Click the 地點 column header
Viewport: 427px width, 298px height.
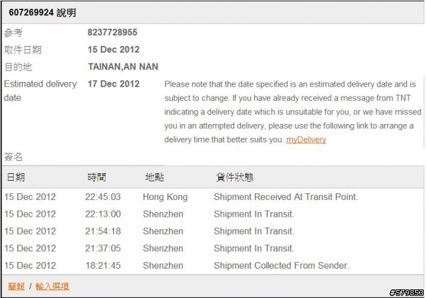[154, 177]
